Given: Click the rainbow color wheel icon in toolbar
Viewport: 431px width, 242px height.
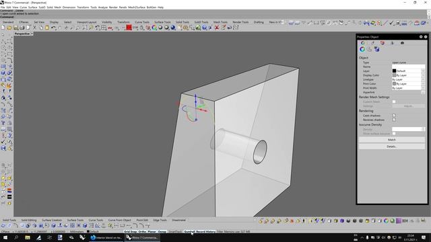Looking at the screenshot, I should point(154,28).
